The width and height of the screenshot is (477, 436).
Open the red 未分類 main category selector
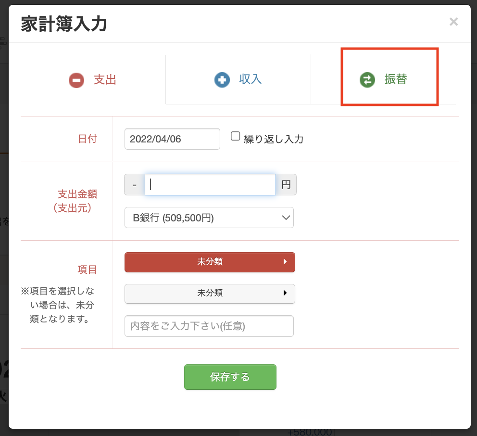point(210,262)
